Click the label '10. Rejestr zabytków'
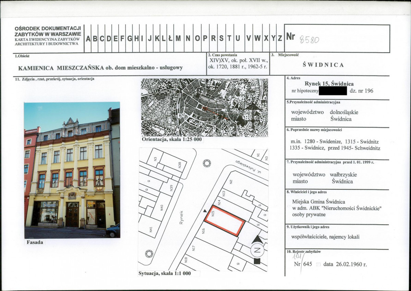411x291 pixels. (303, 252)
